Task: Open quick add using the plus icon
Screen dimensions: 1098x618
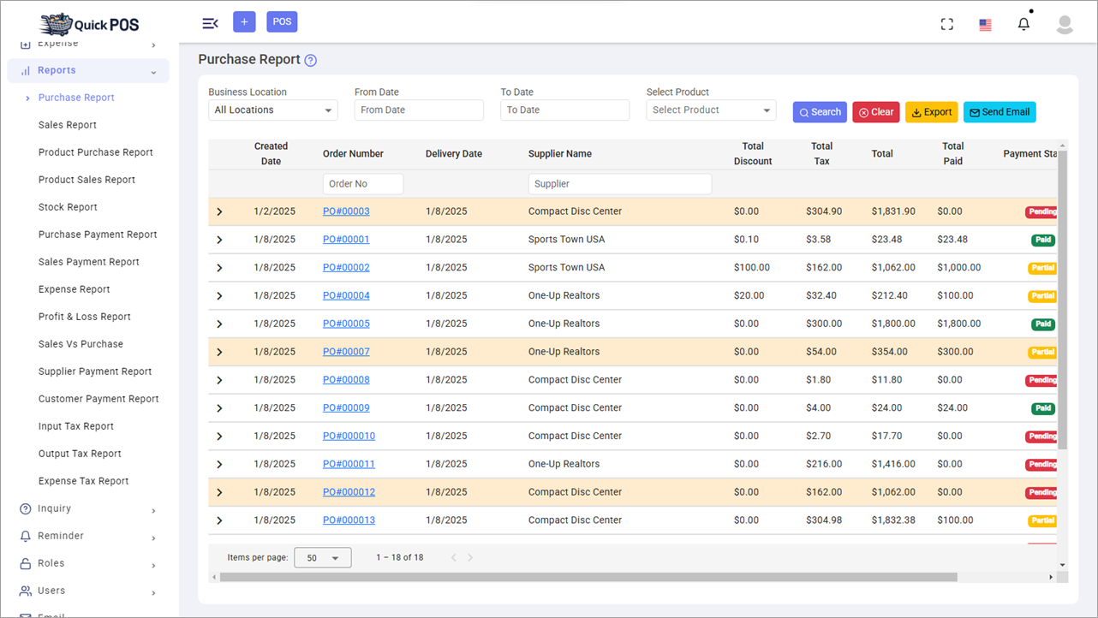Action: coord(244,21)
